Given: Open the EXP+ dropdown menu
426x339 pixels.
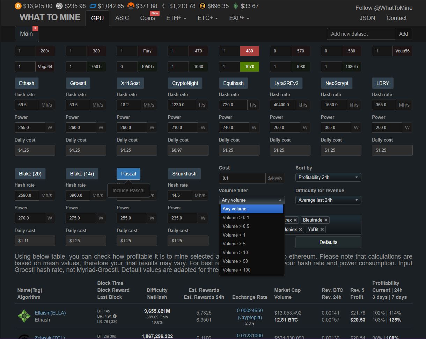Looking at the screenshot, I should [239, 18].
